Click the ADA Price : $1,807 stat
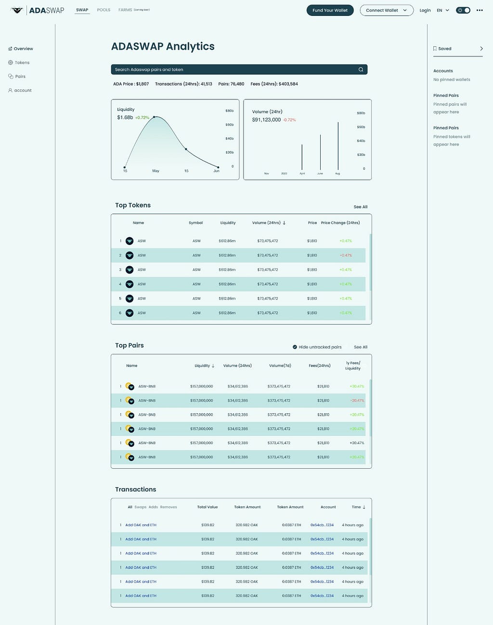The height and width of the screenshot is (625, 493). (x=131, y=84)
